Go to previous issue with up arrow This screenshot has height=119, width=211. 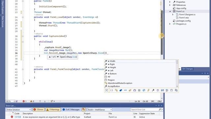tap(40, 101)
